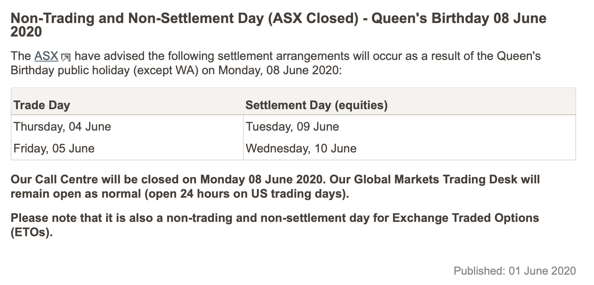Open the ASX link
This screenshot has height=285, width=594.
(x=46, y=56)
